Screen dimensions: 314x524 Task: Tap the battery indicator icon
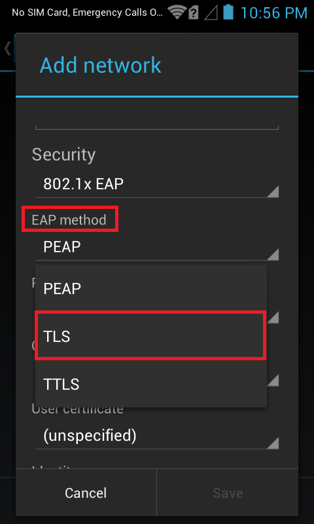click(x=228, y=12)
